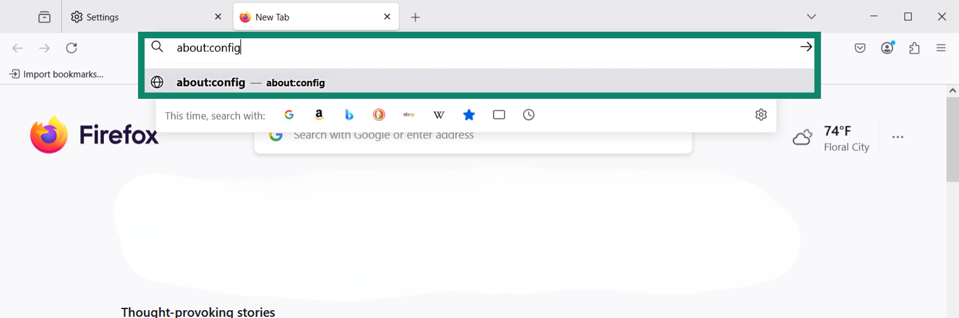The height and width of the screenshot is (318, 959).
Task: Close the New Tab tab
Action: click(387, 17)
